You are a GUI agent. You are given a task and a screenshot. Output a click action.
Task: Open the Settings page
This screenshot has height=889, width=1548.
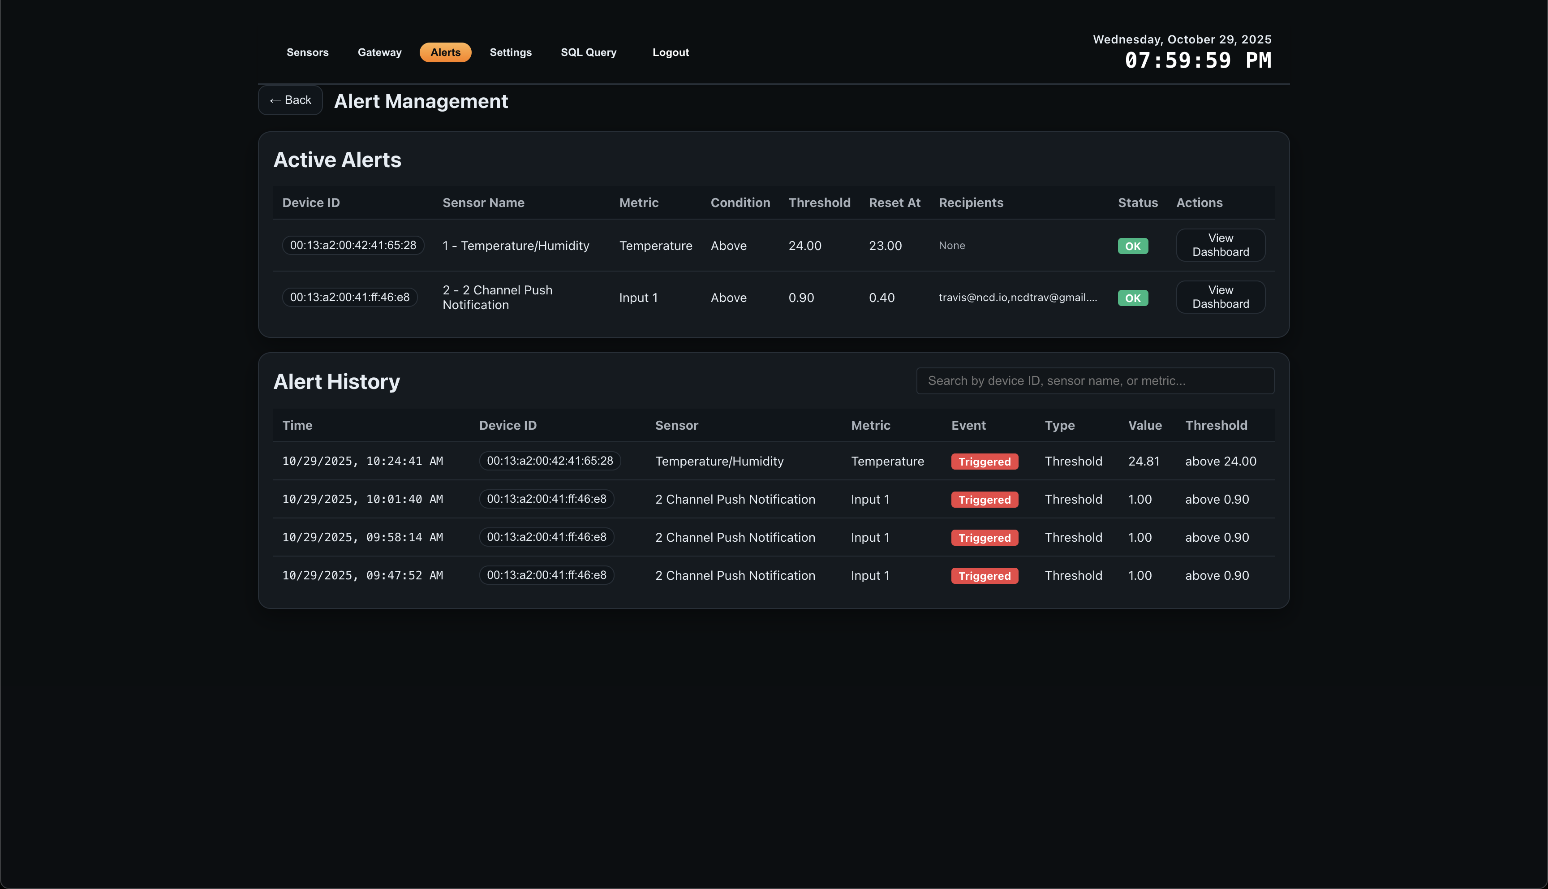(x=510, y=52)
